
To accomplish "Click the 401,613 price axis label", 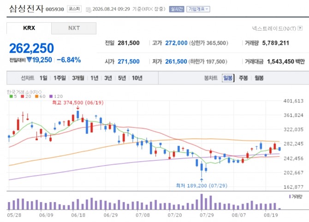I will (293, 101).
